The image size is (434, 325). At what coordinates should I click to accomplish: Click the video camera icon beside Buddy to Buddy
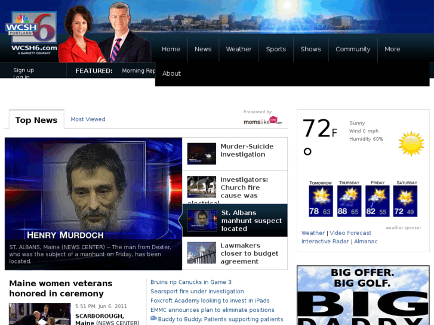153,318
